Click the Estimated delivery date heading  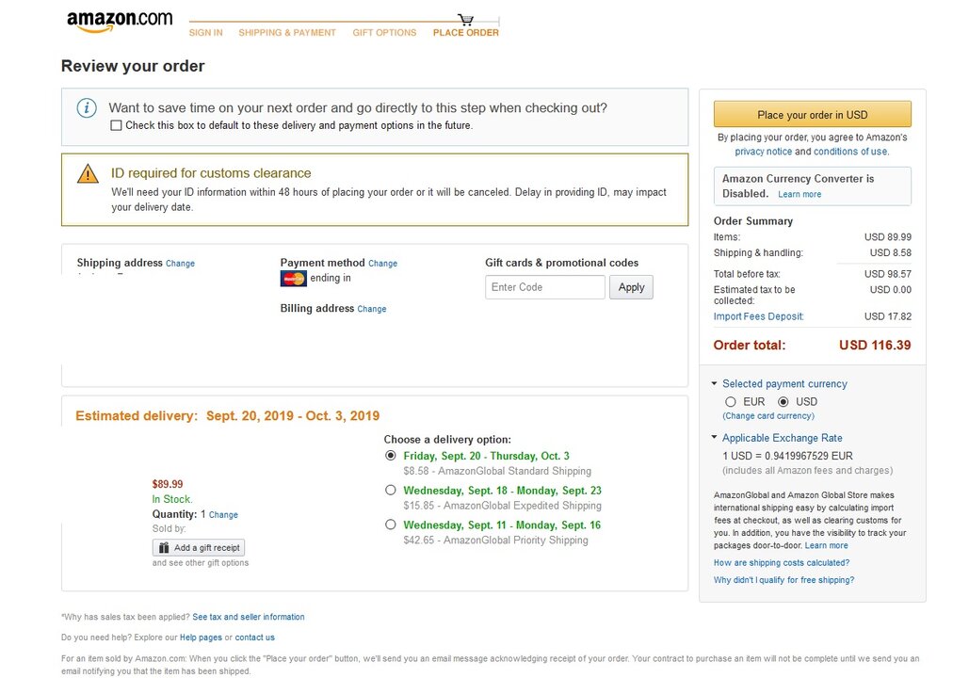(228, 416)
